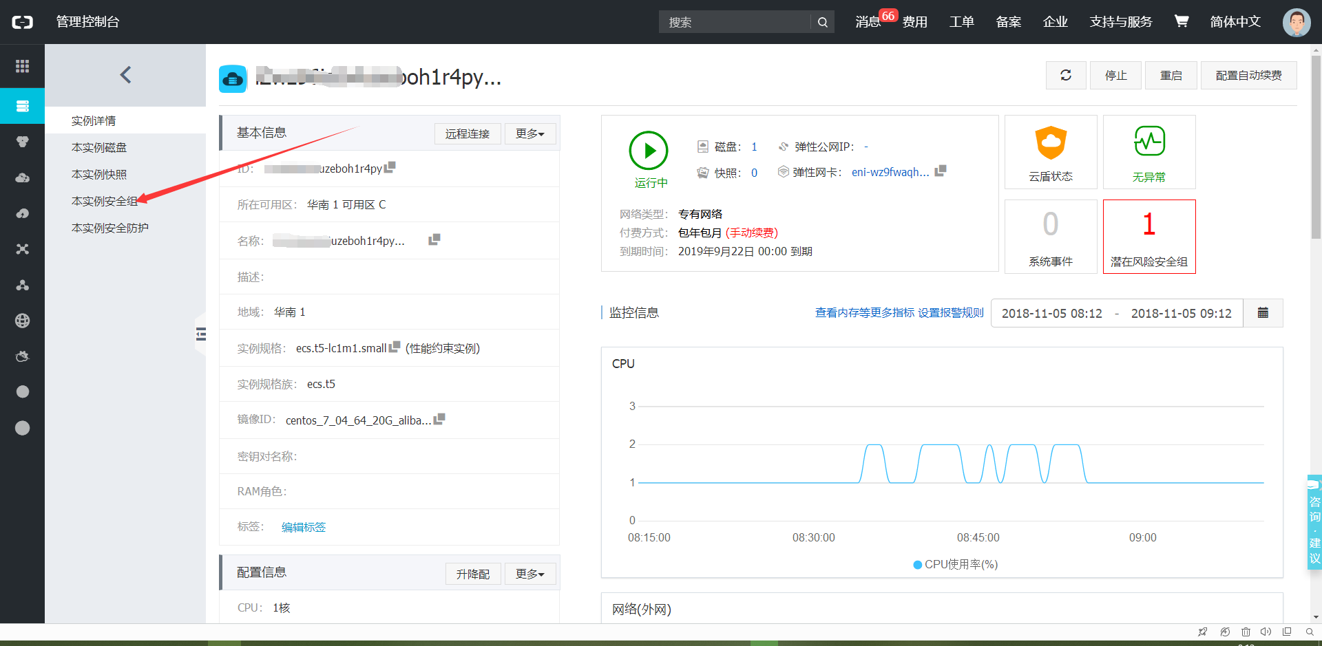Viewport: 1322px width, 646px height.
Task: Click 停止 button
Action: [x=1115, y=75]
